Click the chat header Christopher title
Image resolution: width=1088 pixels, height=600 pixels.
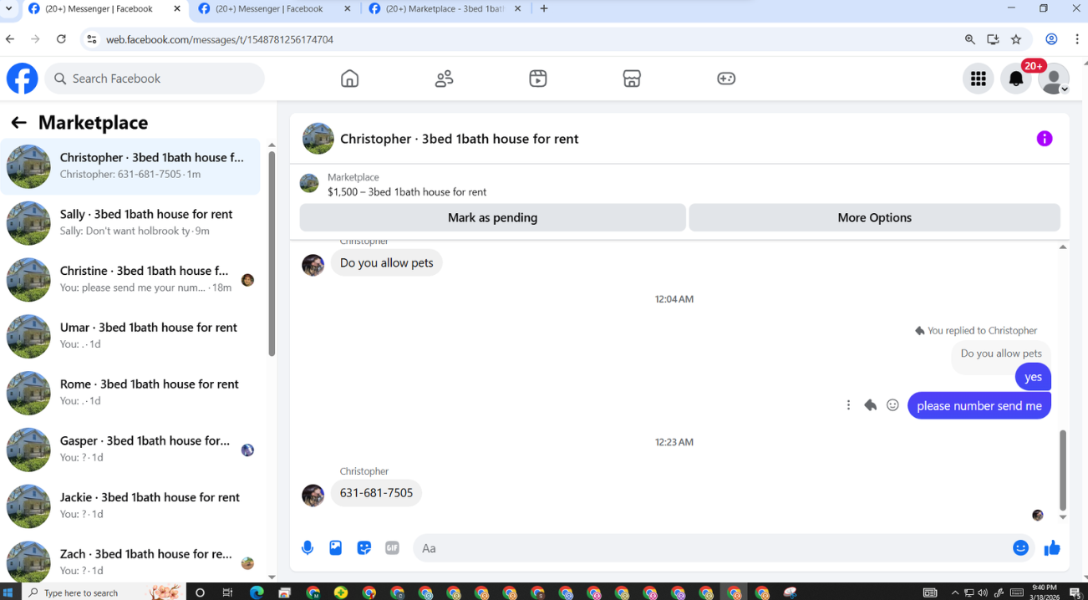459,139
